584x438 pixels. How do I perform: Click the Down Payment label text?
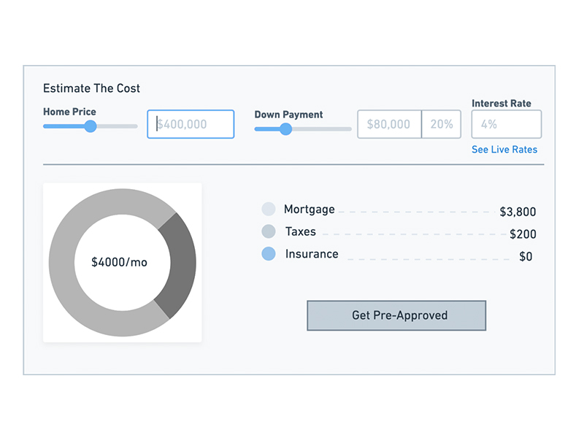288,115
